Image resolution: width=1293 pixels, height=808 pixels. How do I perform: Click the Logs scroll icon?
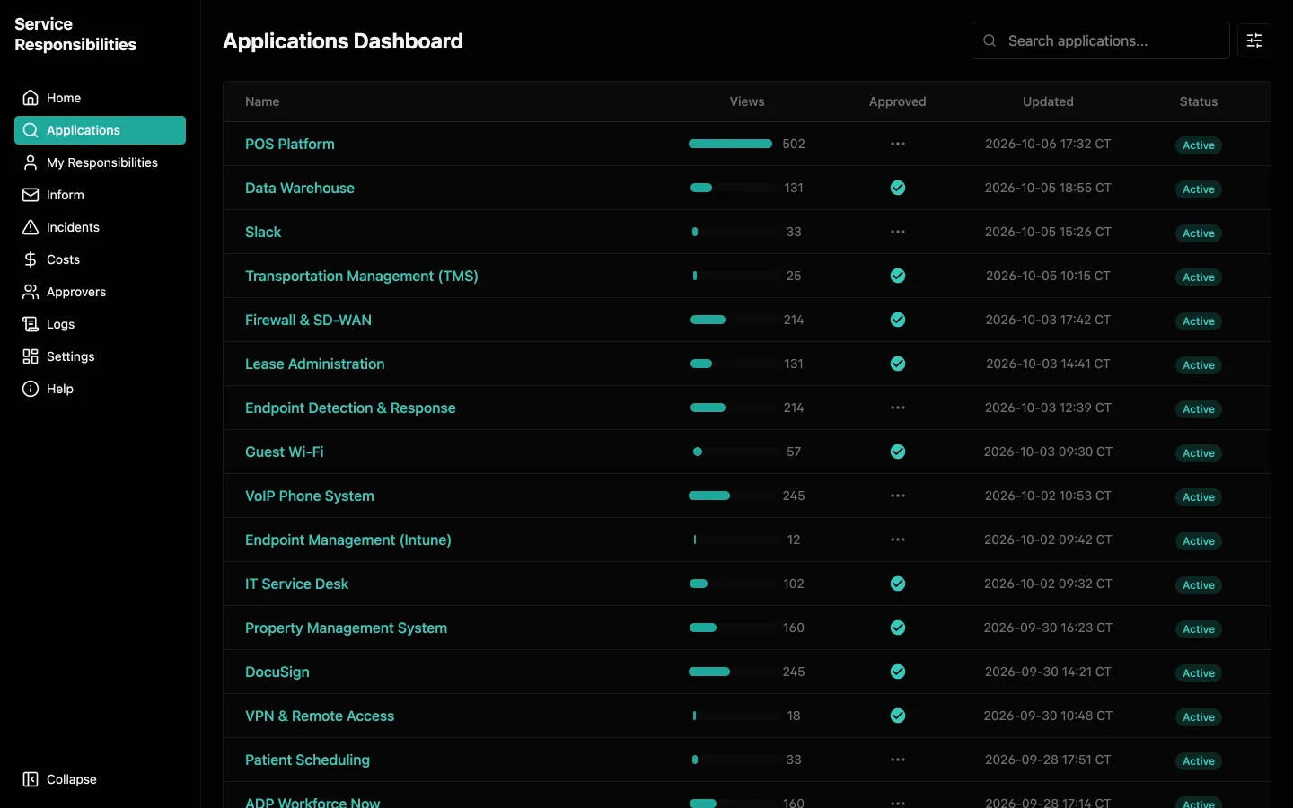[31, 324]
